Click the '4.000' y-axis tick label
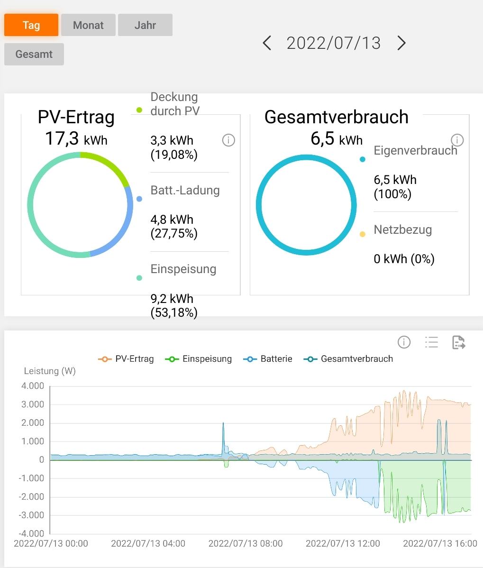483x568 pixels. (33, 386)
